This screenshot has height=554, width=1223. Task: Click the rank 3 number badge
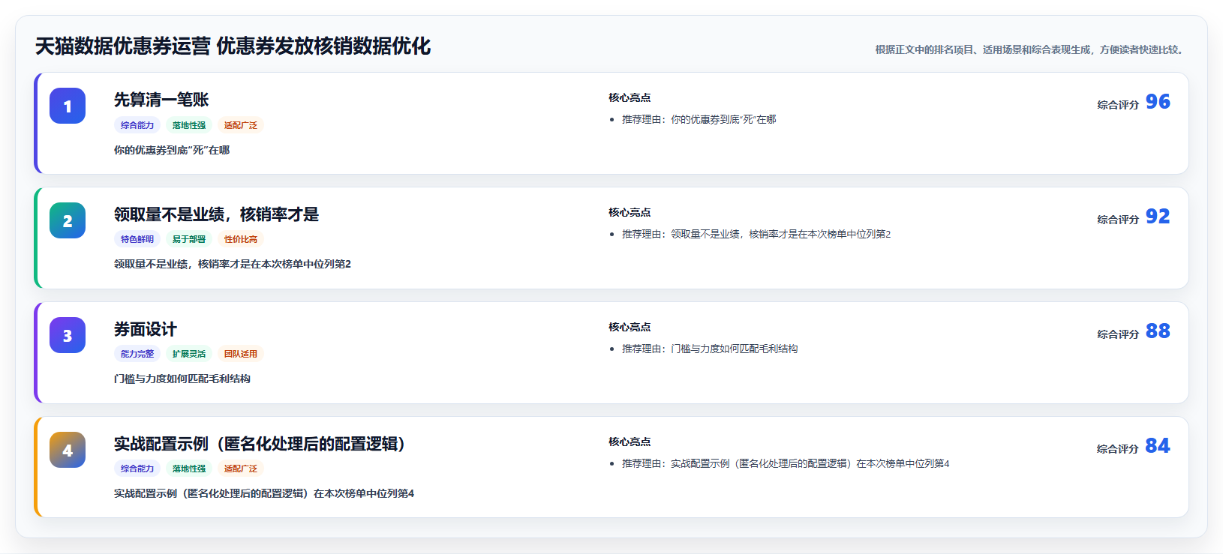click(x=68, y=335)
